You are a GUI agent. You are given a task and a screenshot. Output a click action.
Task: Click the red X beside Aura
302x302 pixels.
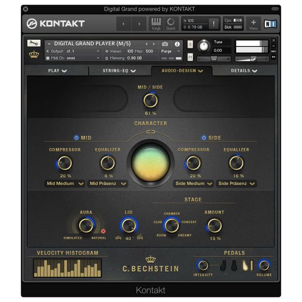(x=104, y=232)
